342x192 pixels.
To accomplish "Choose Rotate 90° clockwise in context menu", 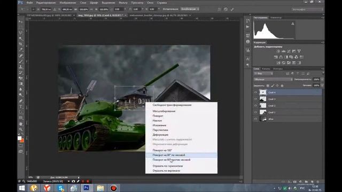I will tap(169, 155).
